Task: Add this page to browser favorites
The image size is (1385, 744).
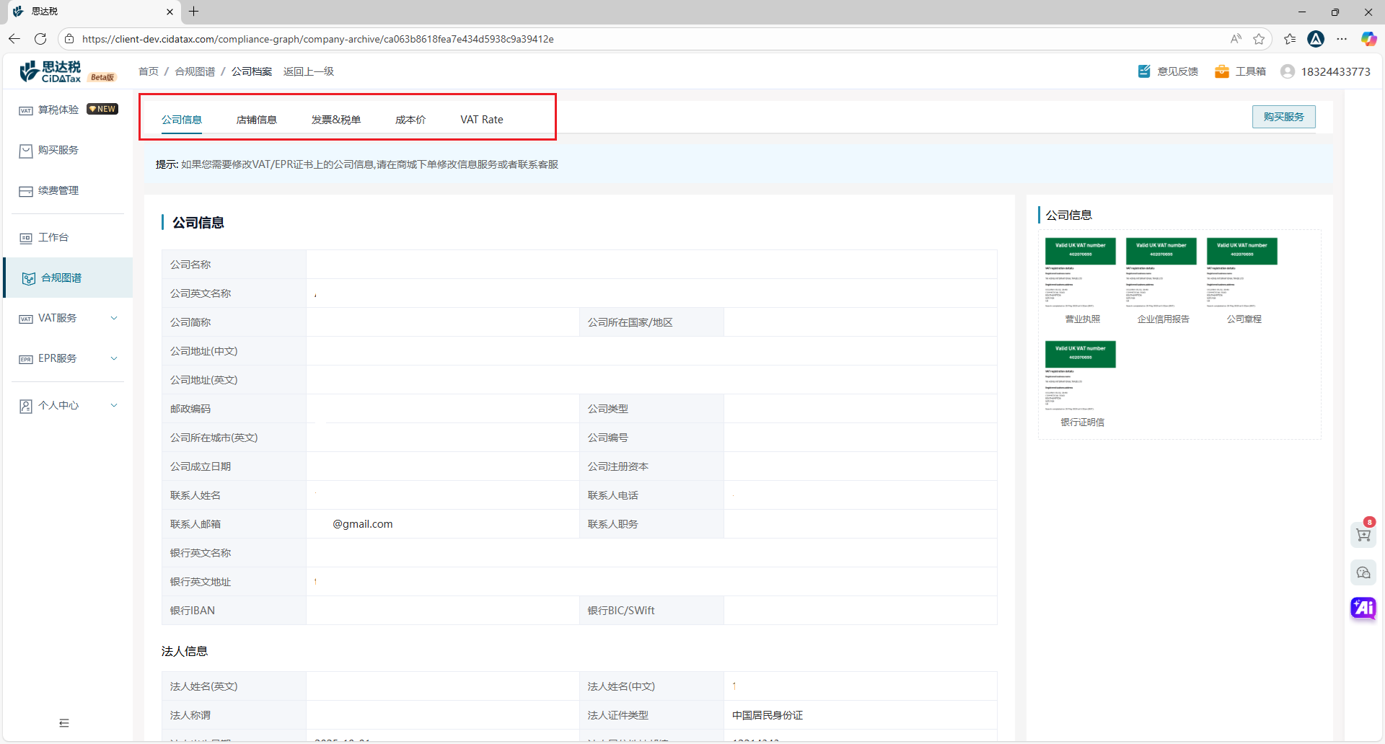Action: [x=1259, y=39]
